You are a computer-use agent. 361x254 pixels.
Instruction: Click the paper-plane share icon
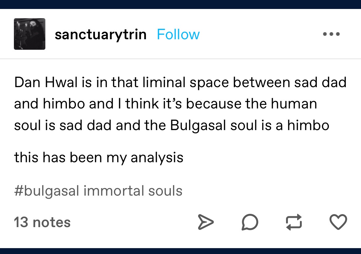205,222
